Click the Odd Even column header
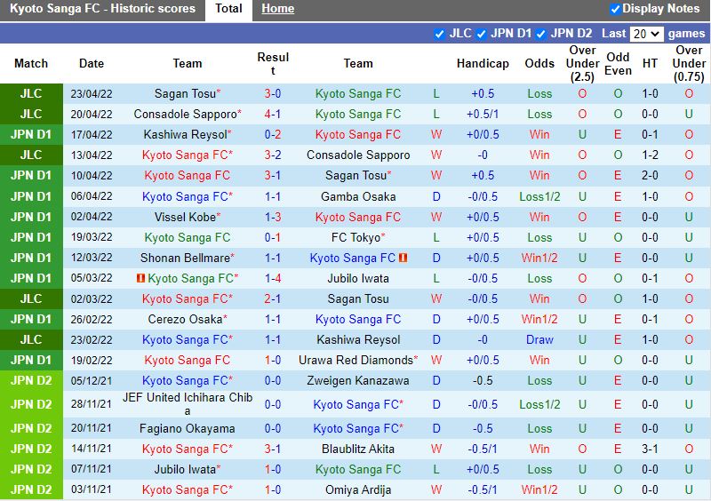The height and width of the screenshot is (501, 711). tap(618, 63)
